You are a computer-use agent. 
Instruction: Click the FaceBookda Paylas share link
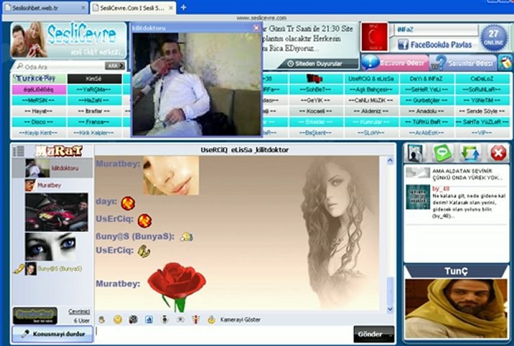(x=441, y=45)
